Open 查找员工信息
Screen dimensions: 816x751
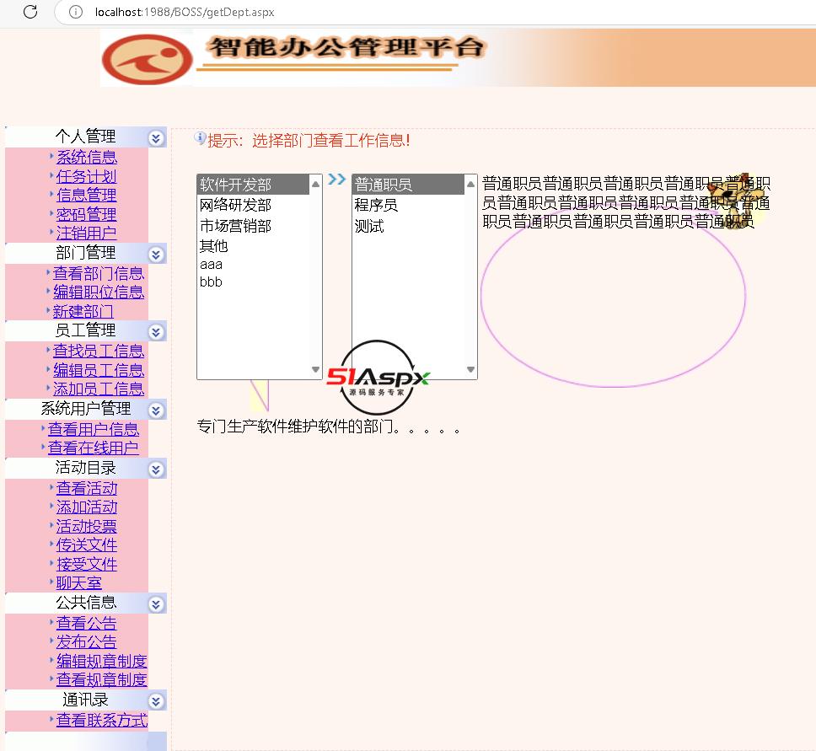point(99,351)
